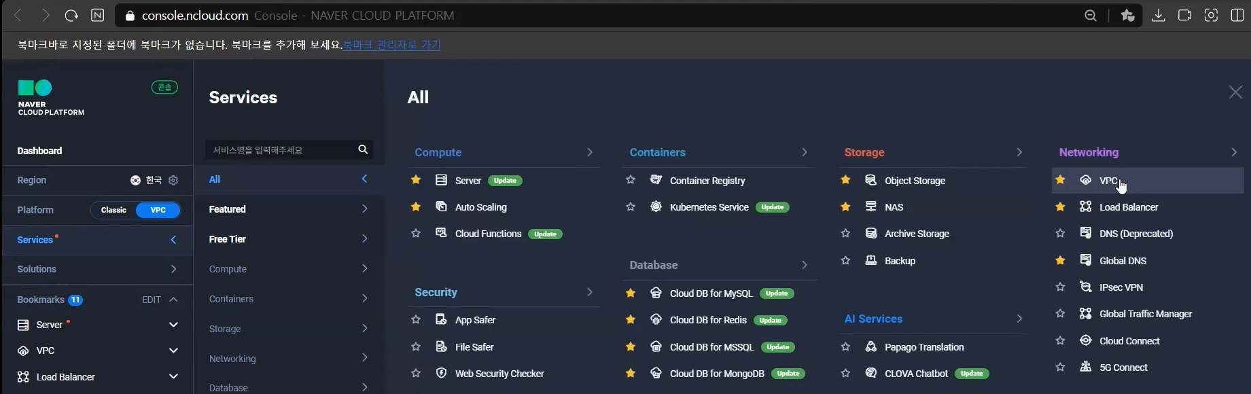Screen dimensions: 1251x394
Task: Expand the Compute category header arrow
Action: click(589, 152)
